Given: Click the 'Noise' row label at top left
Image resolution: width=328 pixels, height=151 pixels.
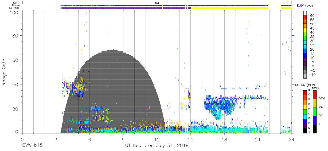Looking at the screenshot, I should click(16, 5).
